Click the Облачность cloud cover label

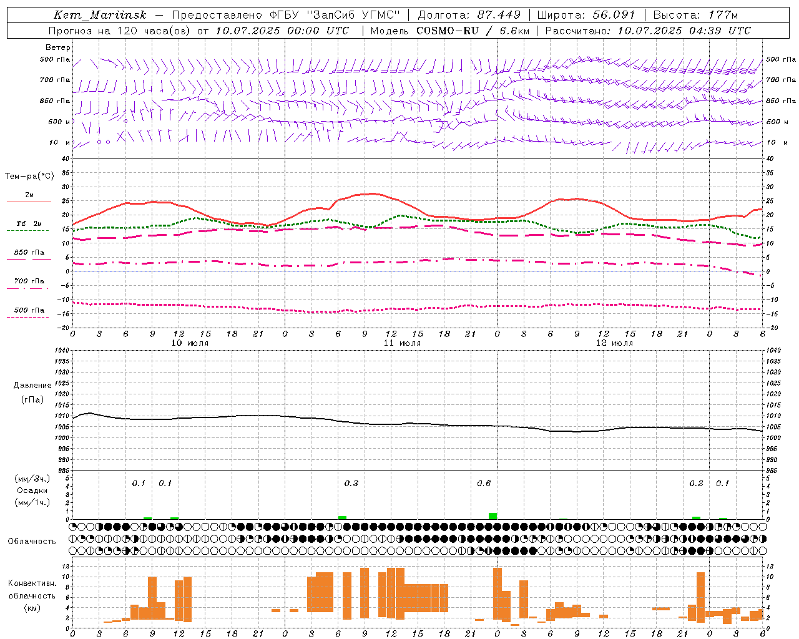coord(32,542)
